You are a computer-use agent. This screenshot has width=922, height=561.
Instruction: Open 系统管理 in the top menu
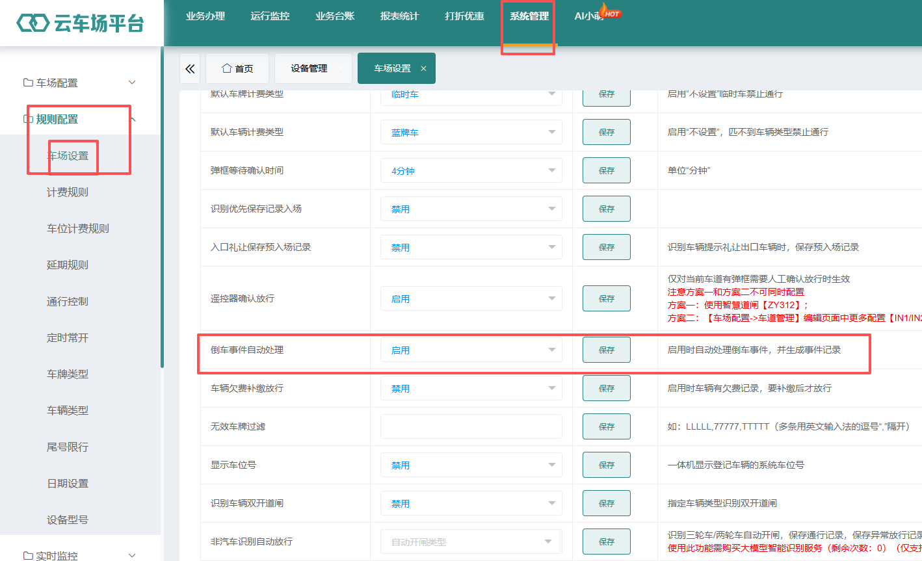pos(529,16)
